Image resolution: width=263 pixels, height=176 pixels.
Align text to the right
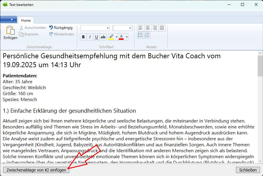155,28
